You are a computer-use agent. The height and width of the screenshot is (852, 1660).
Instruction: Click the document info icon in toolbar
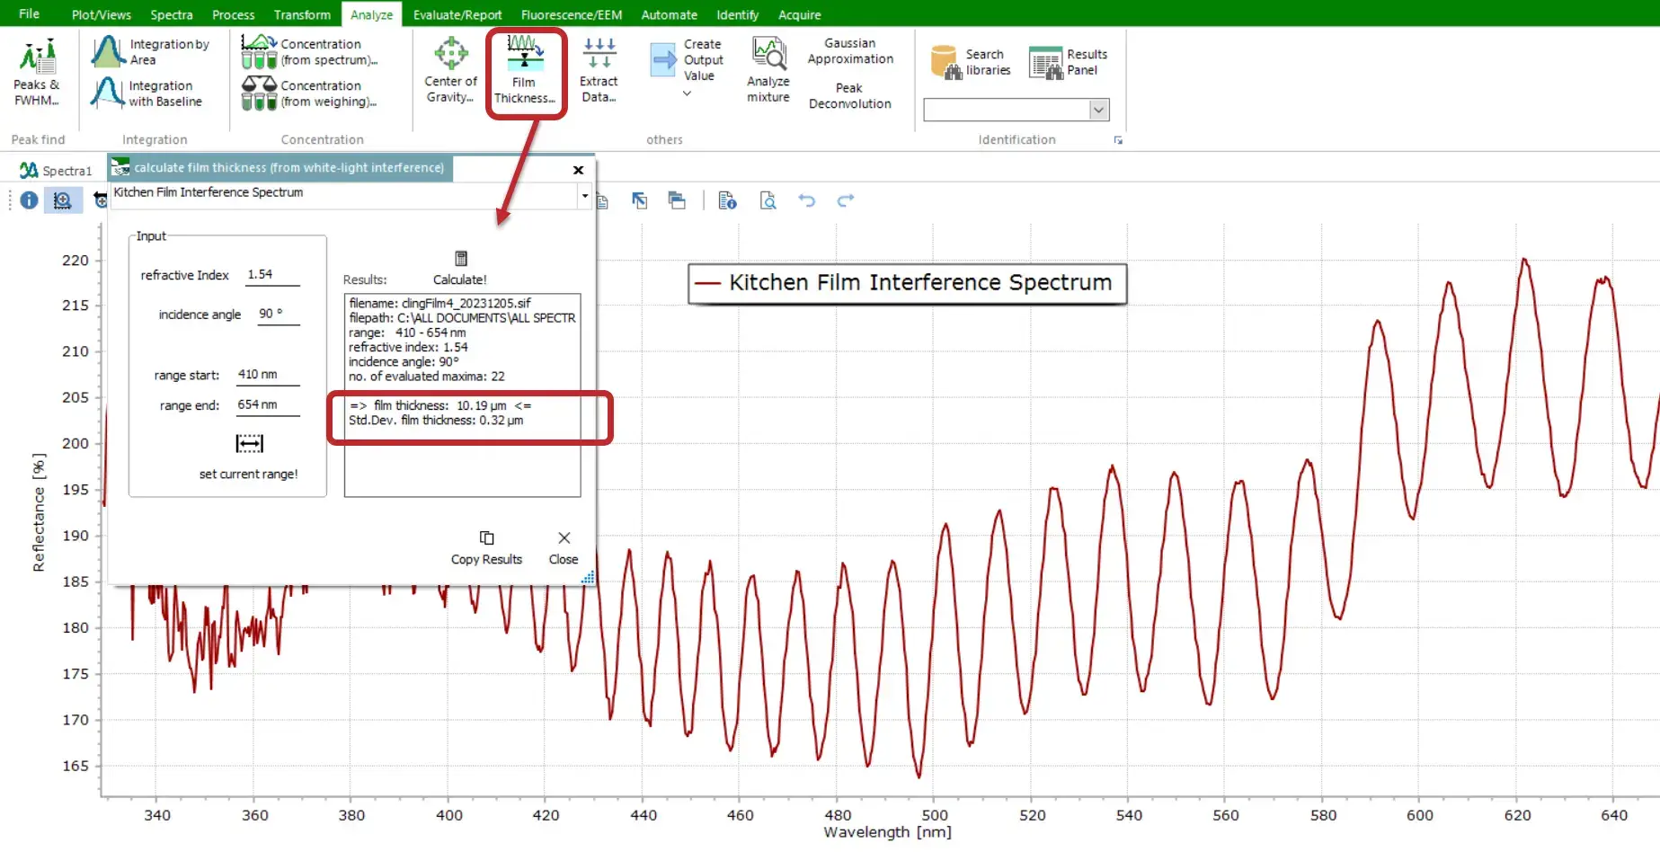pos(727,200)
